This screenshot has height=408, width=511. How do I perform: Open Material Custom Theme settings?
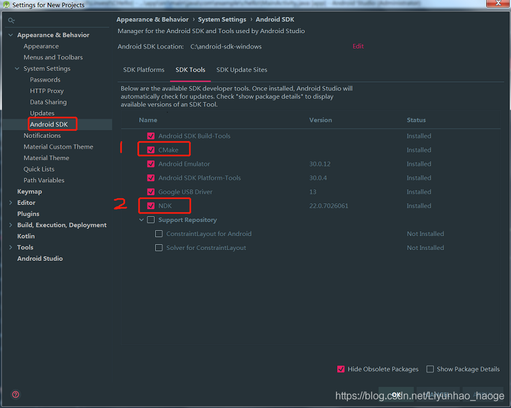[x=58, y=147]
